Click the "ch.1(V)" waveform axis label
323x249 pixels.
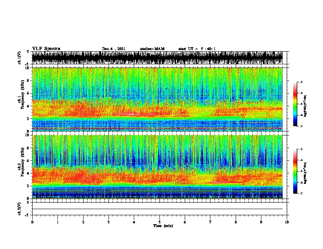[19, 58]
